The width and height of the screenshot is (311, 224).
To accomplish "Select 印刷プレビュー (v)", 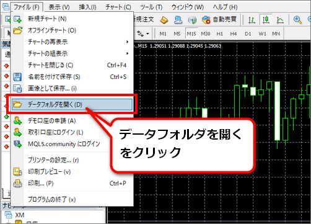I will [x=72, y=171].
